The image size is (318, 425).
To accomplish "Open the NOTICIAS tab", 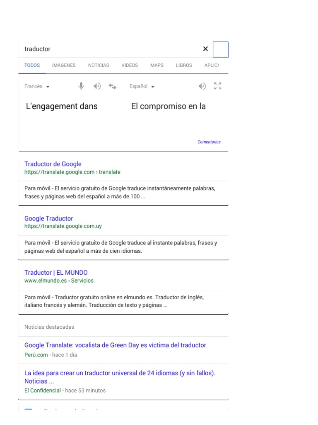I will [x=99, y=65].
